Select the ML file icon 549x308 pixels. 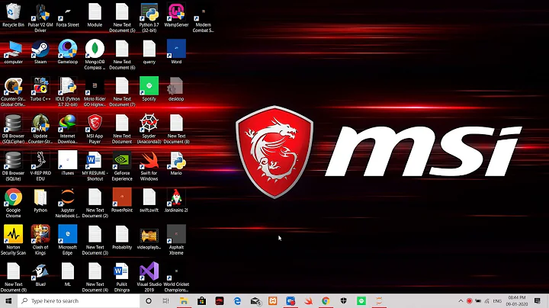coord(68,274)
